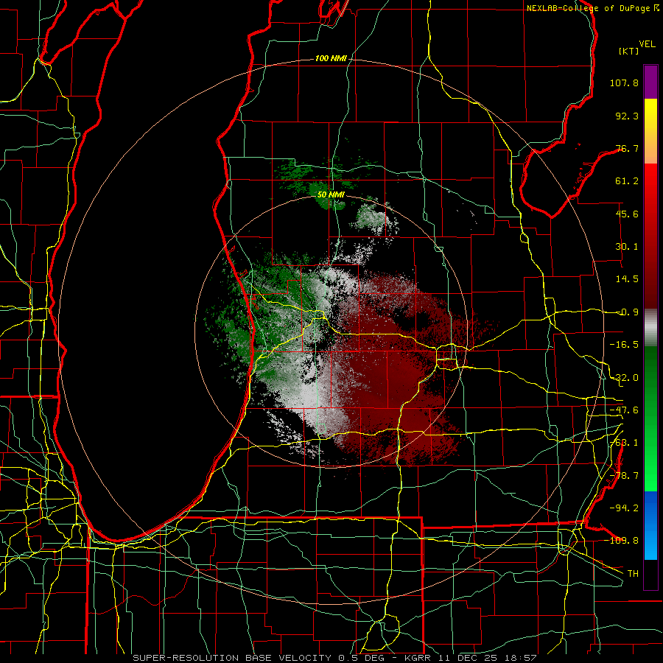Click the [KT] units label
Viewport: 663px width, 663px height.
pos(629,51)
